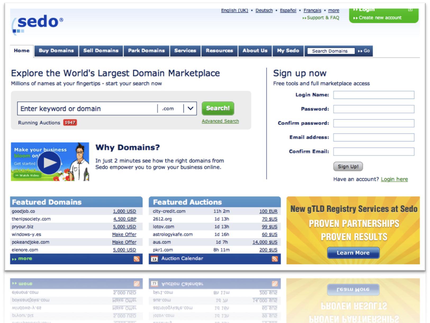Select English (UK) language
Image resolution: width=430 pixels, height=323 pixels.
tap(235, 10)
